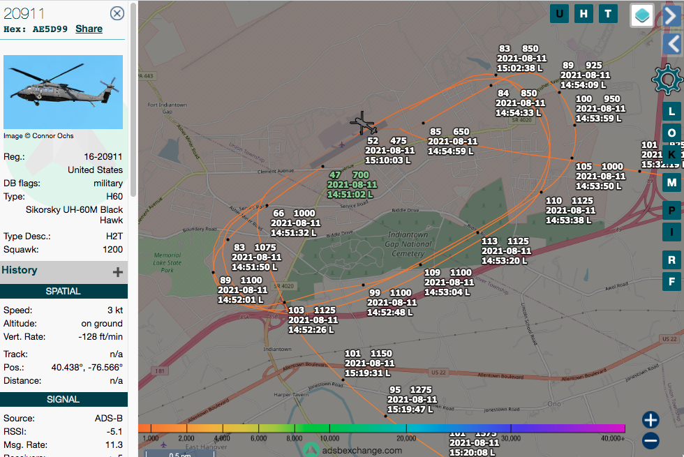Click the 14:53:50 track label
The width and height of the screenshot is (684, 457).
point(600,176)
